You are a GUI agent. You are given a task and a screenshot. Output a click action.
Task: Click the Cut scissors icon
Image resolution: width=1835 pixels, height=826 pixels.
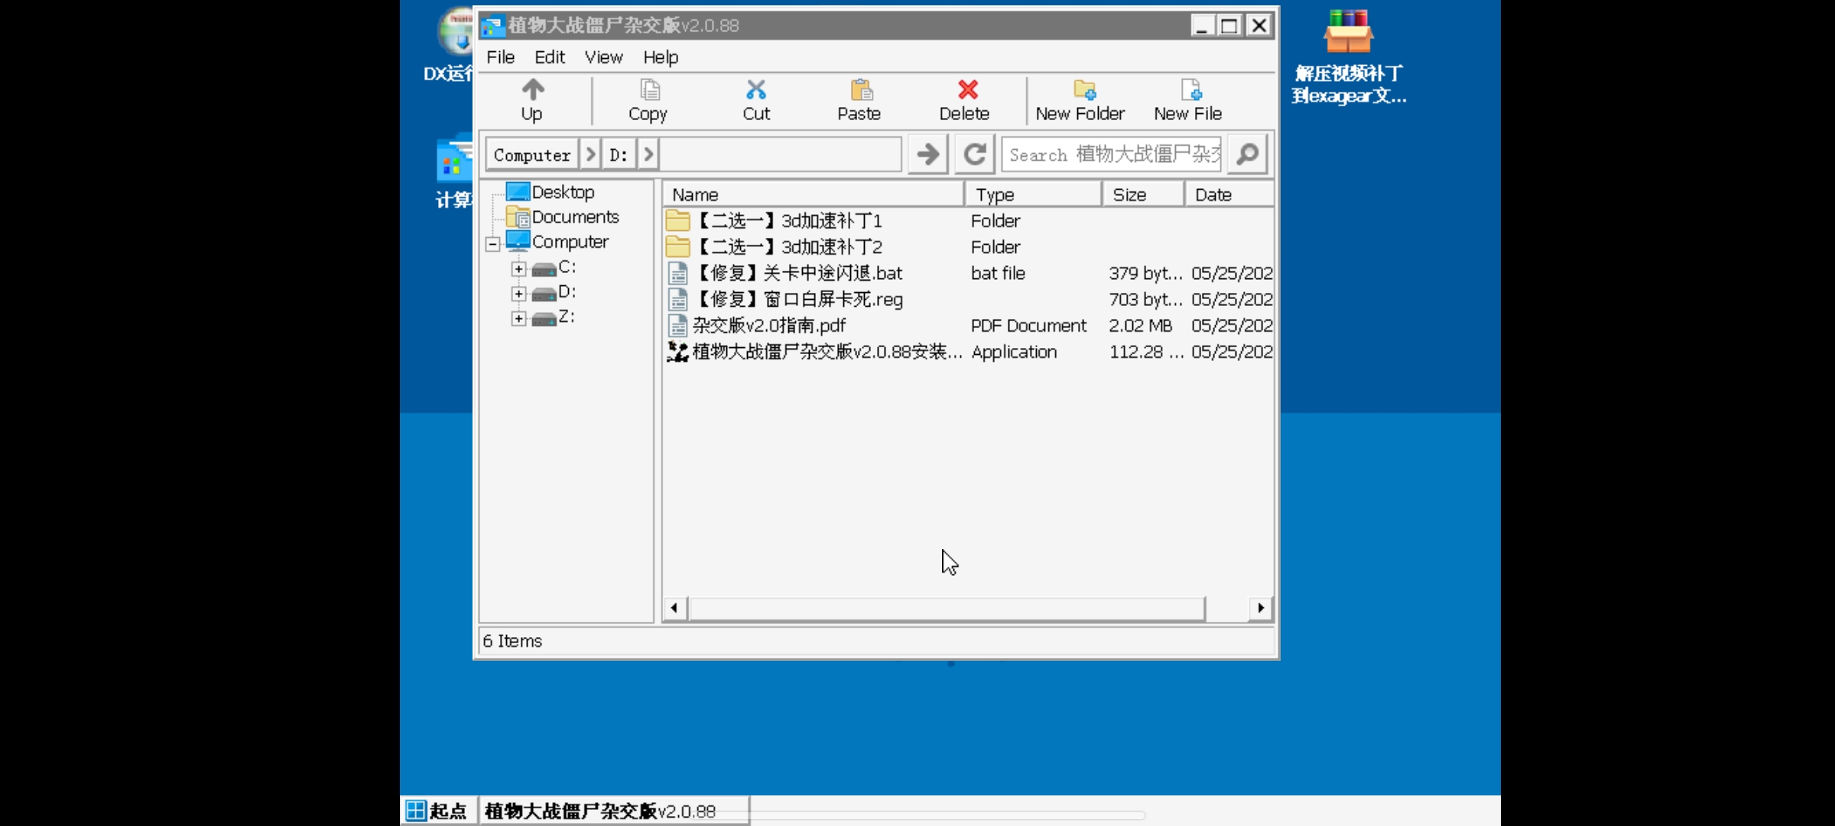click(x=756, y=90)
